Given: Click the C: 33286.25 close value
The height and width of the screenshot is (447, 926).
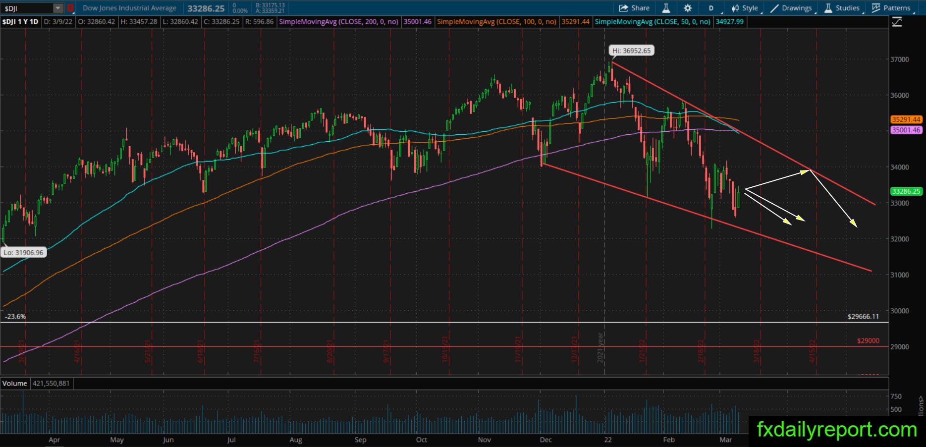Looking at the screenshot, I should (x=221, y=22).
